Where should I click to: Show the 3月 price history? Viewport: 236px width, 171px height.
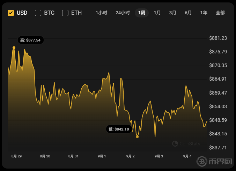(173, 13)
